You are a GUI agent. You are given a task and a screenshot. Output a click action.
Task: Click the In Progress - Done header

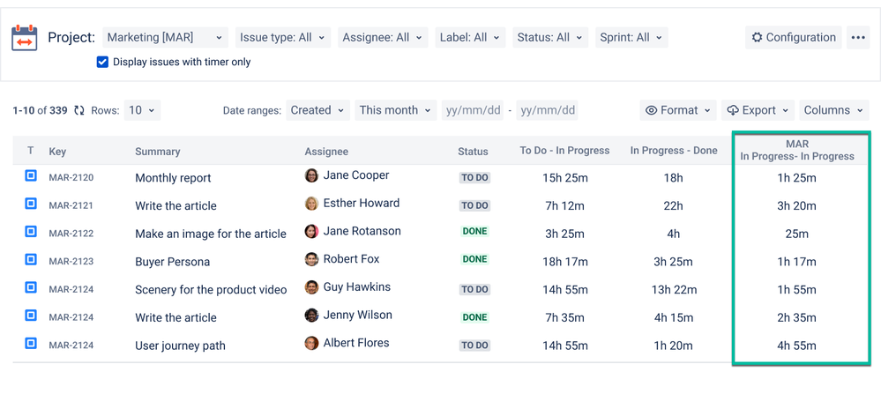point(674,151)
